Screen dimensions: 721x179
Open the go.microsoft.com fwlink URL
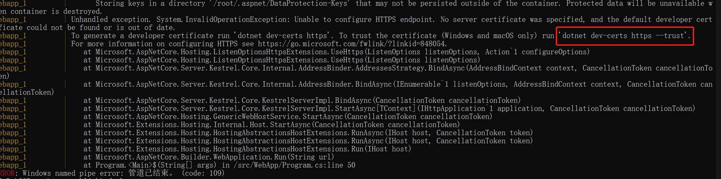tap(352, 44)
